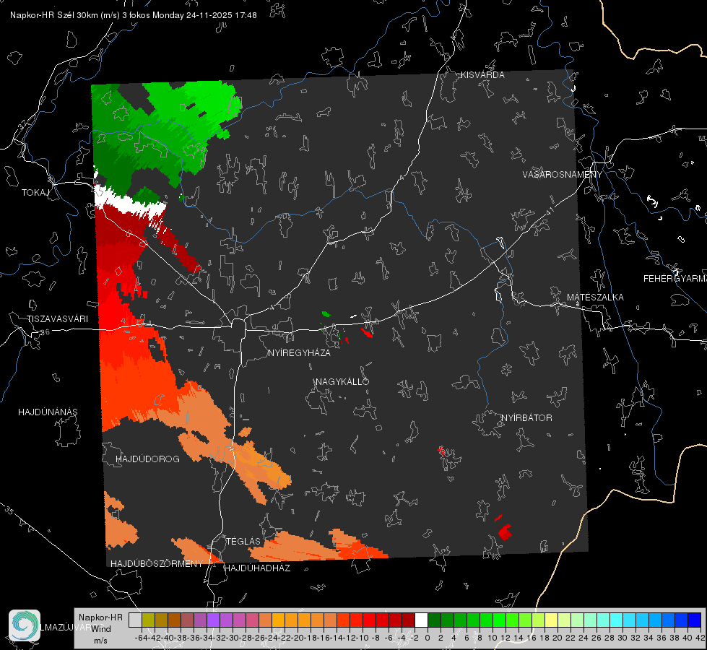Click the road number 35 label

(x=9, y=510)
